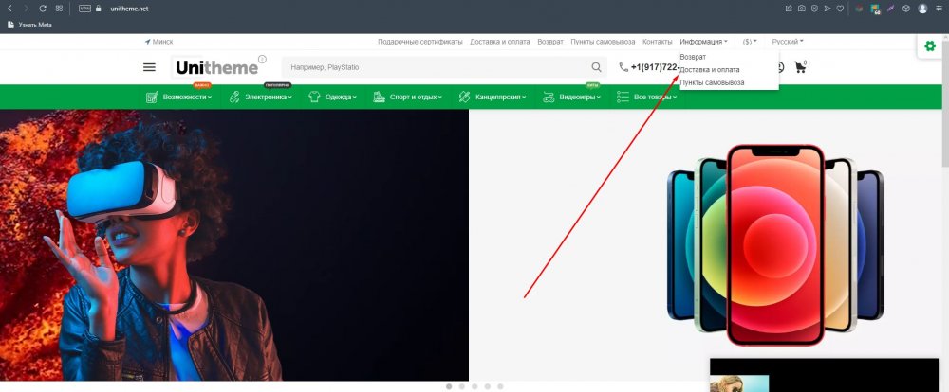Select Возврат in Информация dropdown menu

[693, 56]
